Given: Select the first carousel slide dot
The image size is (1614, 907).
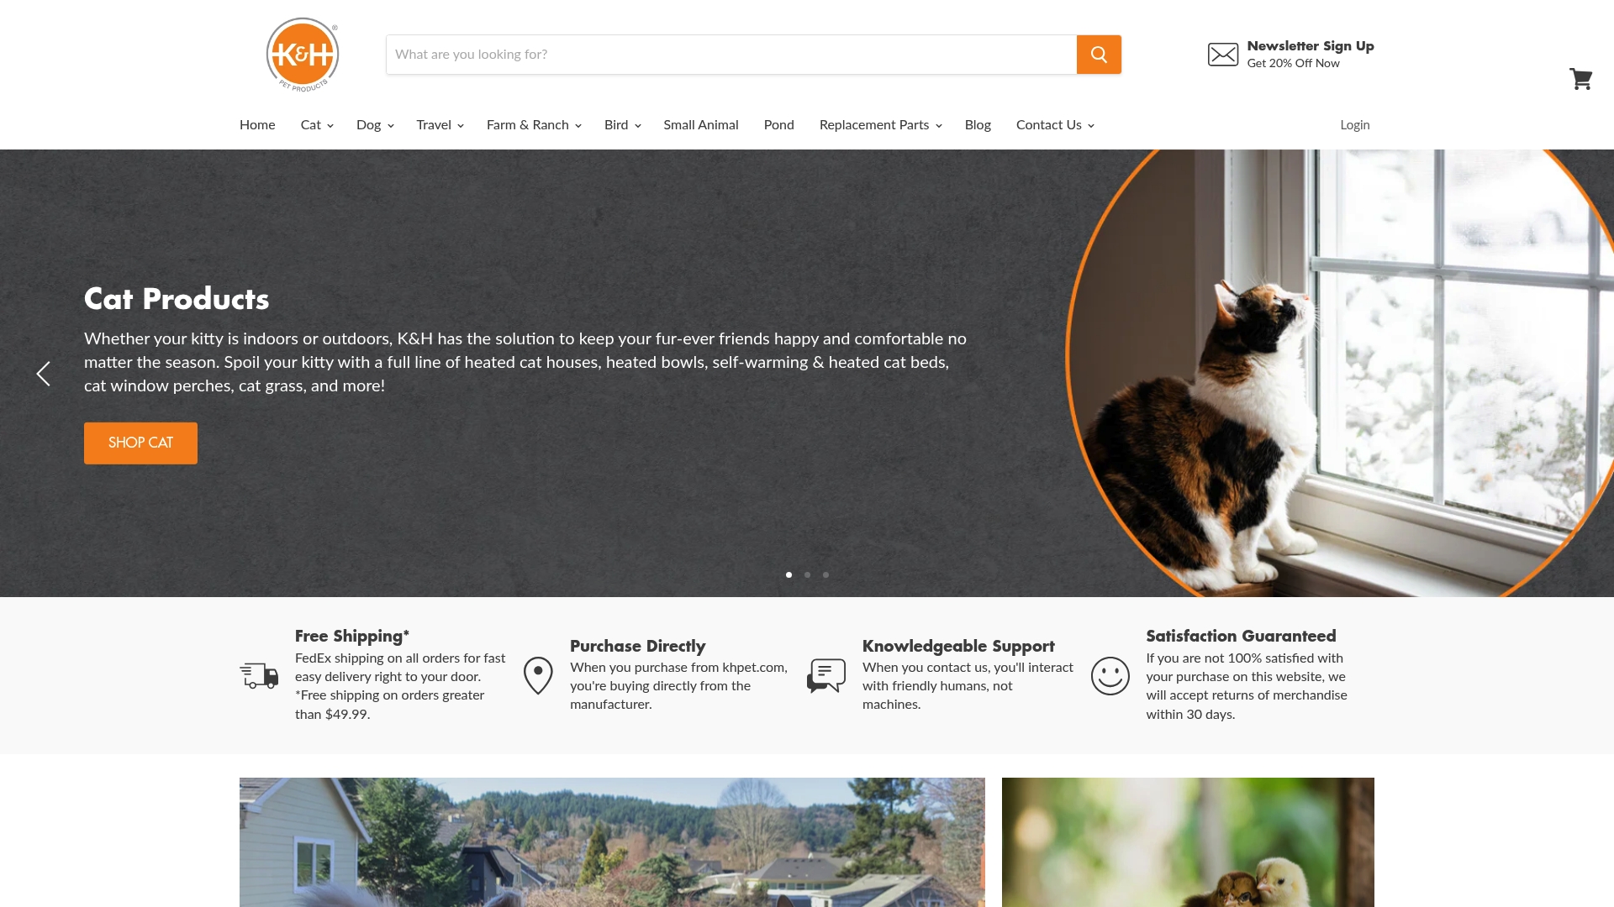Looking at the screenshot, I should pos(789,575).
